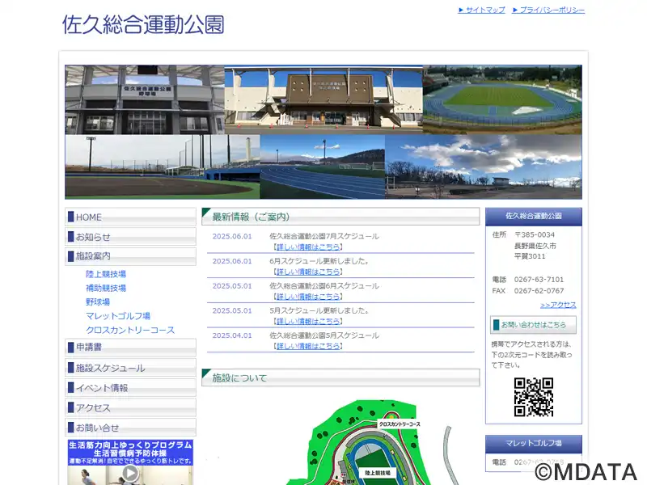This screenshot has width=647, height=485.
Task: Open the 野球場 facility link
Action: 98,302
